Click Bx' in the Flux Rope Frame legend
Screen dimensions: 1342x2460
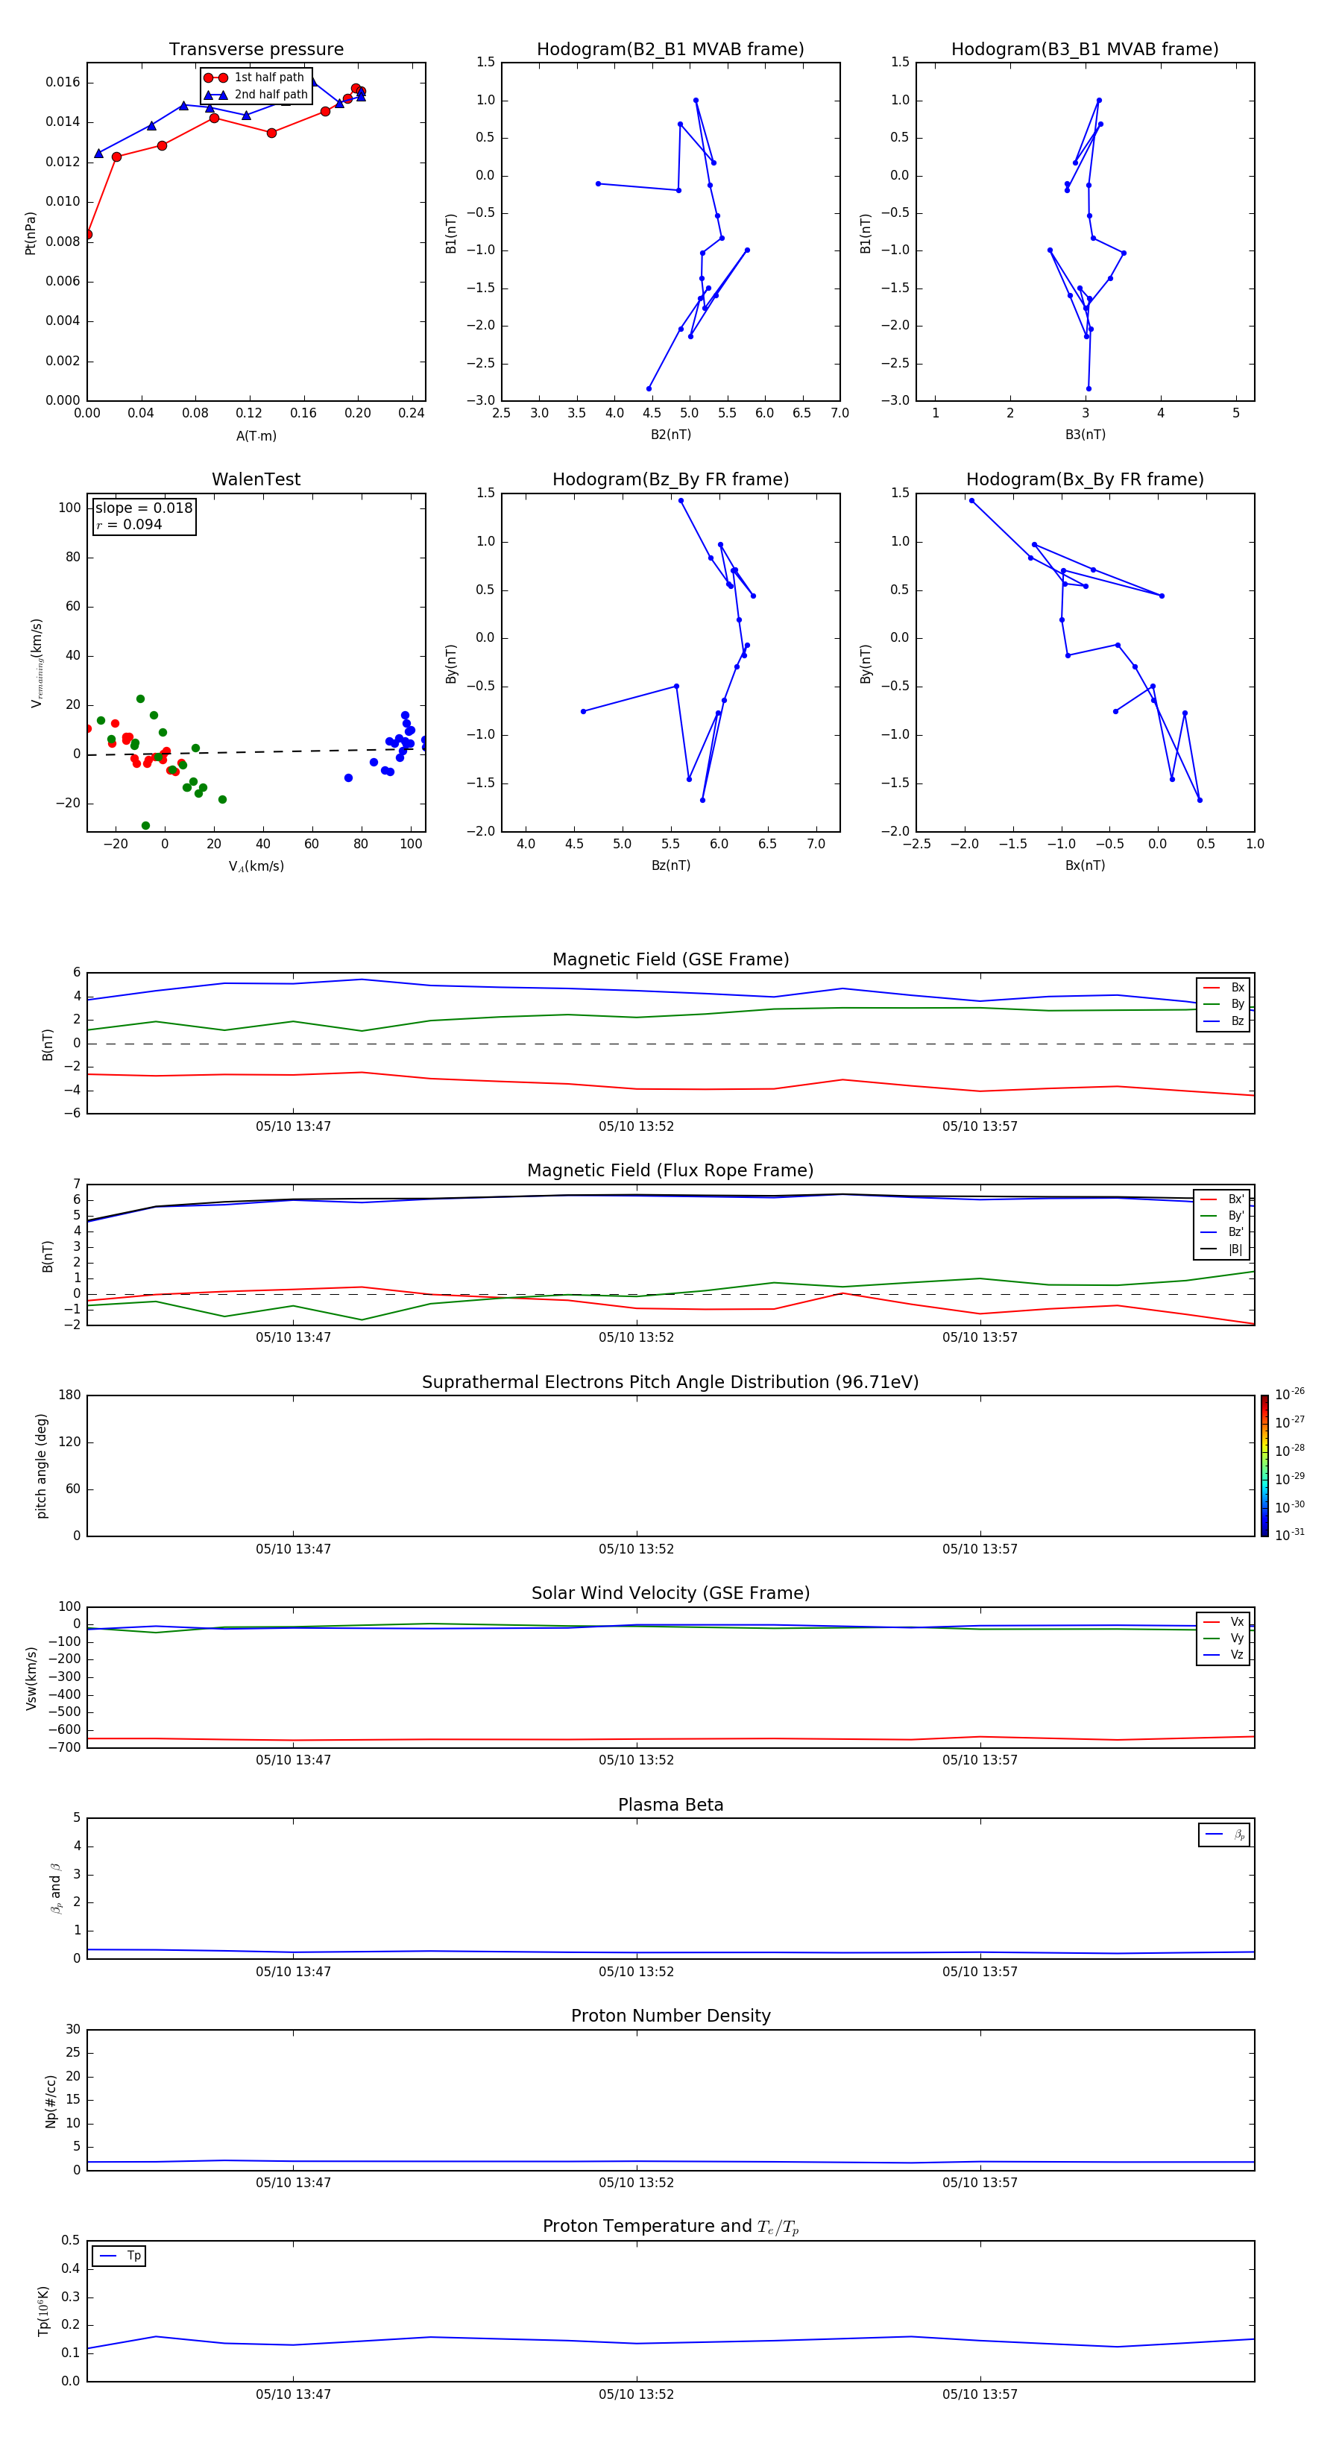(x=1236, y=1199)
